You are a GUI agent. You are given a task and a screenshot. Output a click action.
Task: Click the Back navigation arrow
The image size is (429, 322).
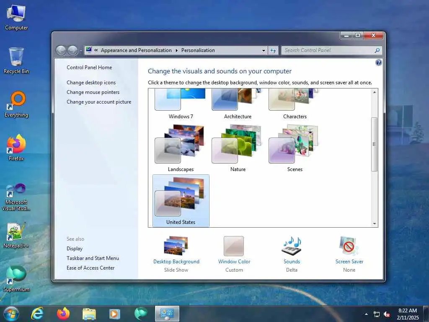pos(61,50)
